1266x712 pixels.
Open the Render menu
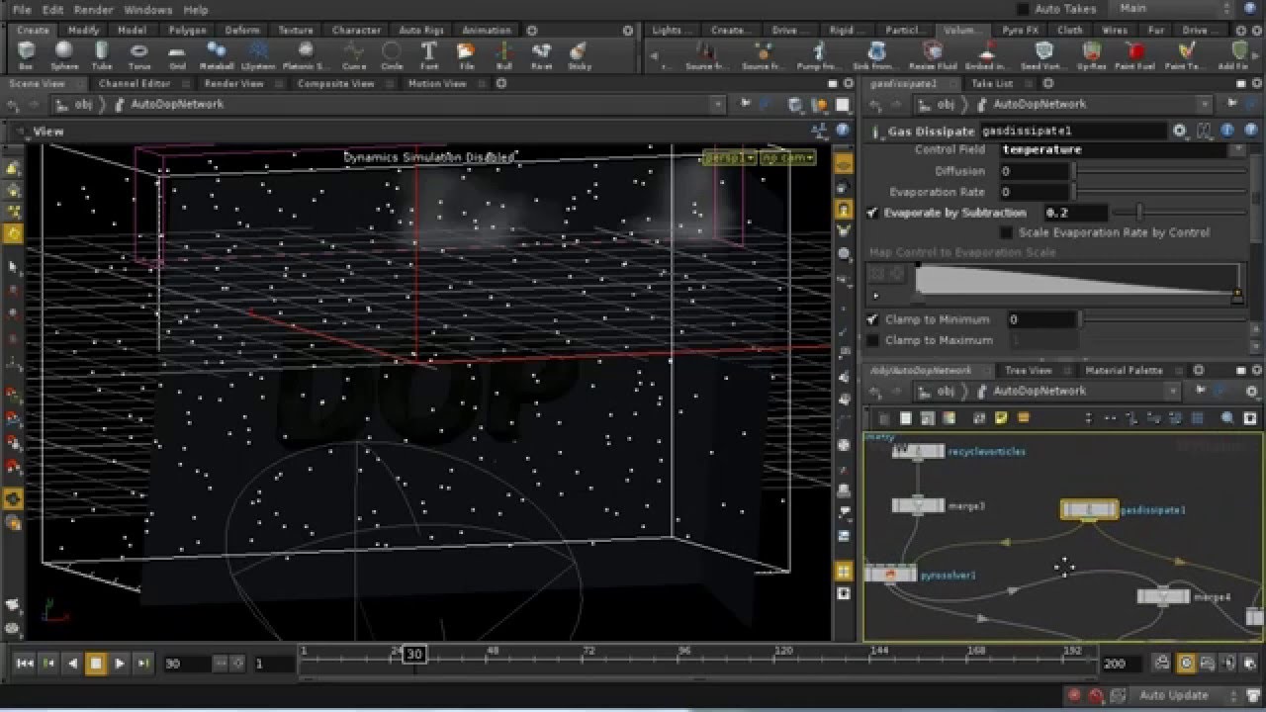point(94,9)
